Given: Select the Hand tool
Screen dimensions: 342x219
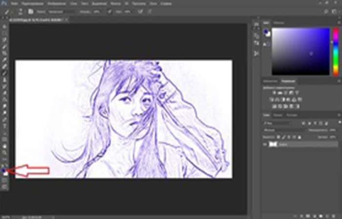Looking at the screenshot, I should [4, 146].
